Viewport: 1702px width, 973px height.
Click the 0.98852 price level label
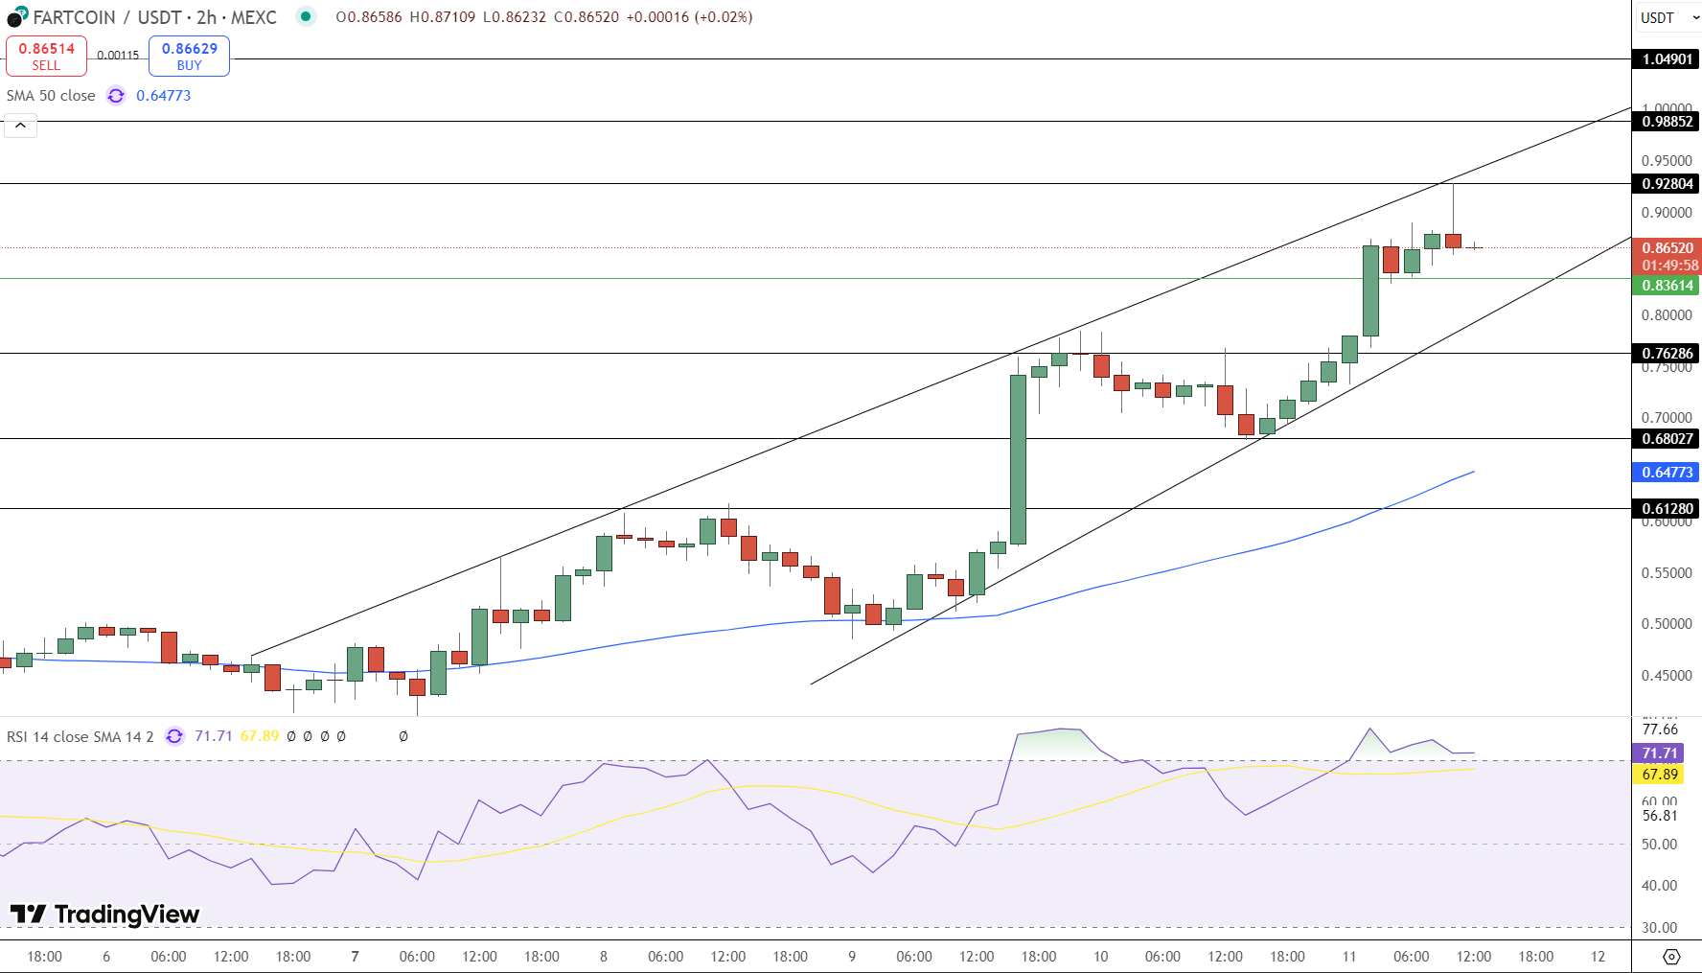click(x=1667, y=122)
